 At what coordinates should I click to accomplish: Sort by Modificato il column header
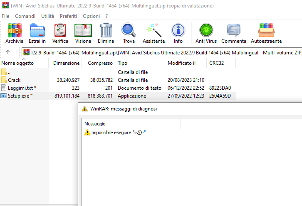186,63
